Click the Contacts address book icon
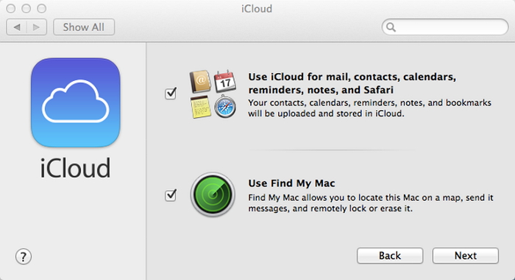Viewport: 515px width, 280px height. pyautogui.click(x=200, y=81)
